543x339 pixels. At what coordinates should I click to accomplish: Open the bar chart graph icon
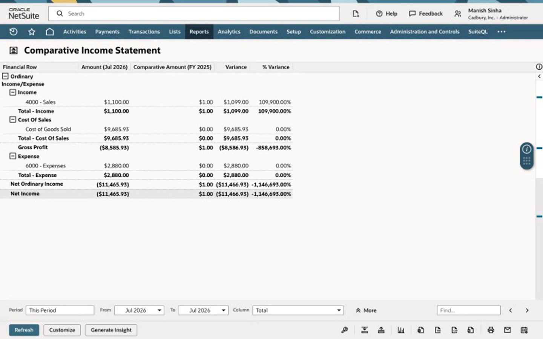tap(401, 330)
